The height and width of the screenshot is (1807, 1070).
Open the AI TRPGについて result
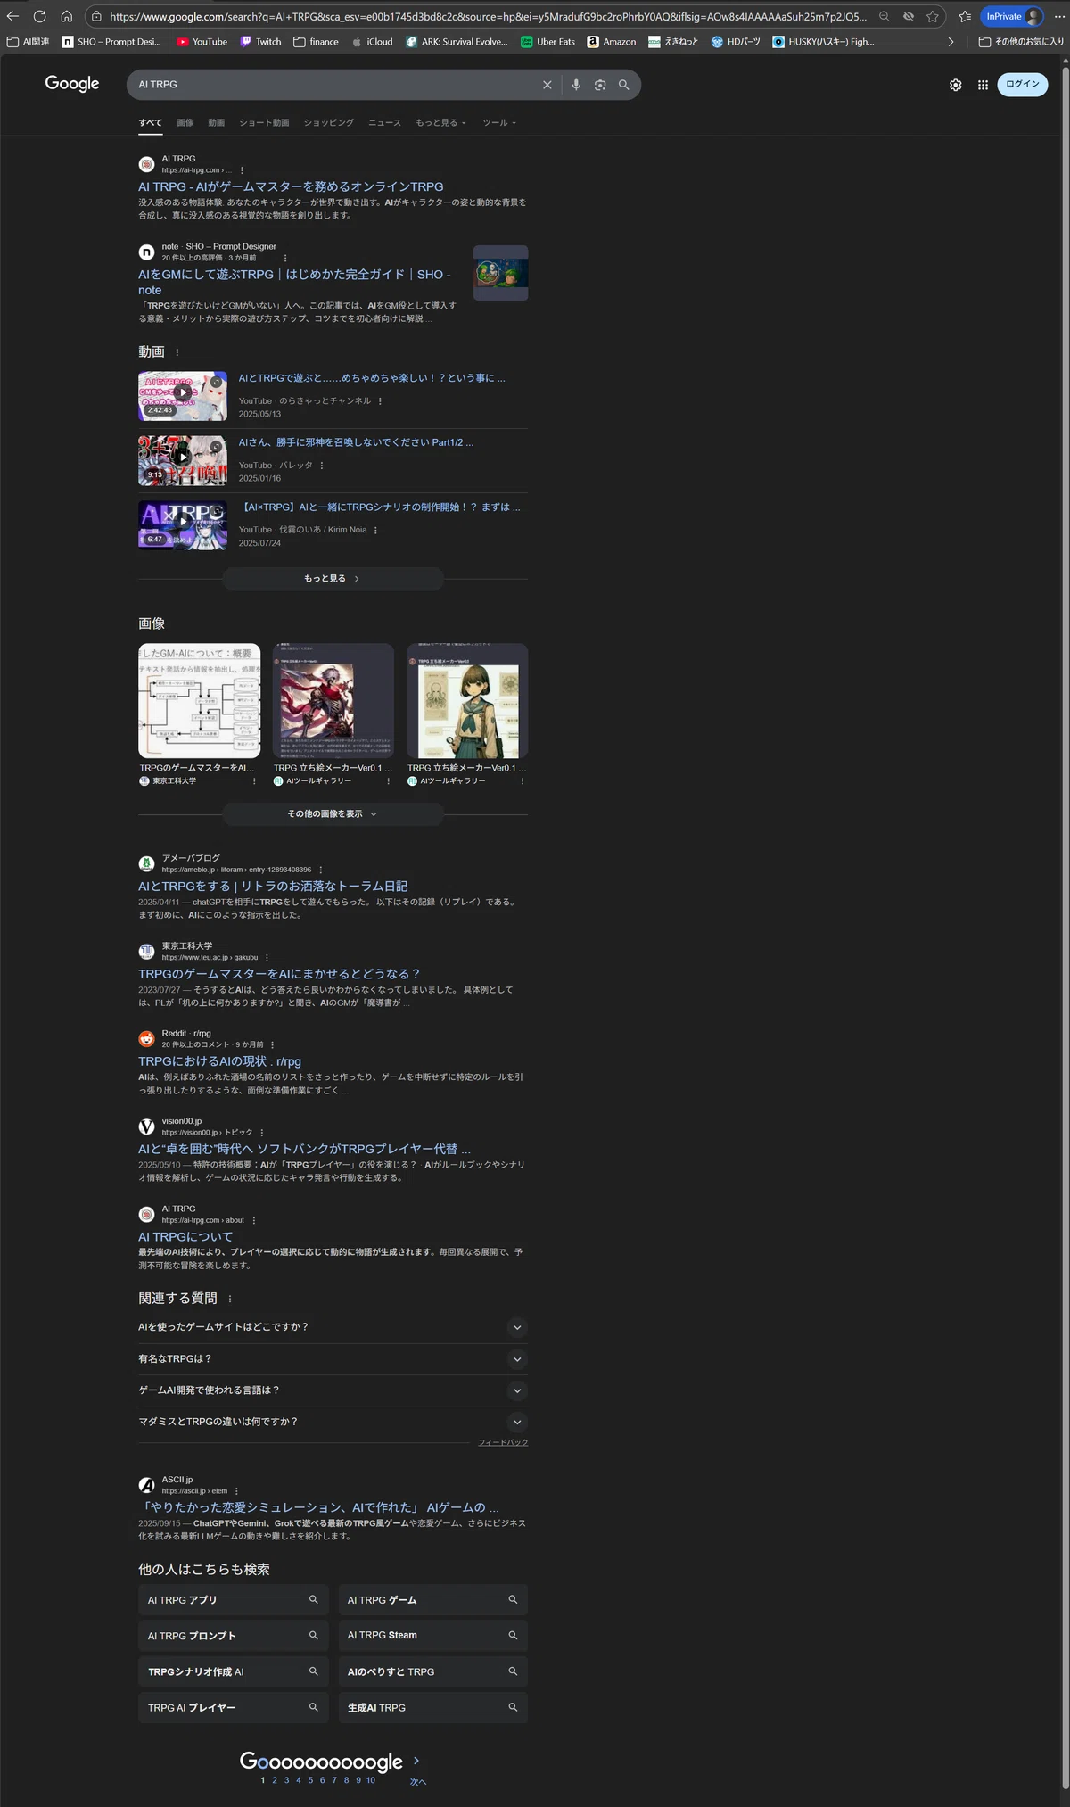(185, 1237)
